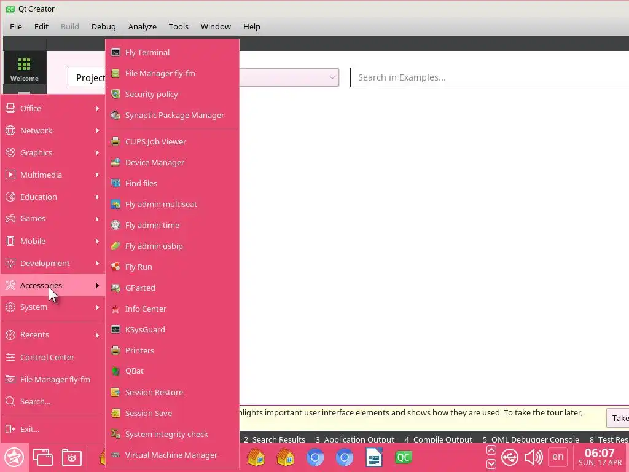
Task: Open the Analyze menu
Action: pos(143,26)
